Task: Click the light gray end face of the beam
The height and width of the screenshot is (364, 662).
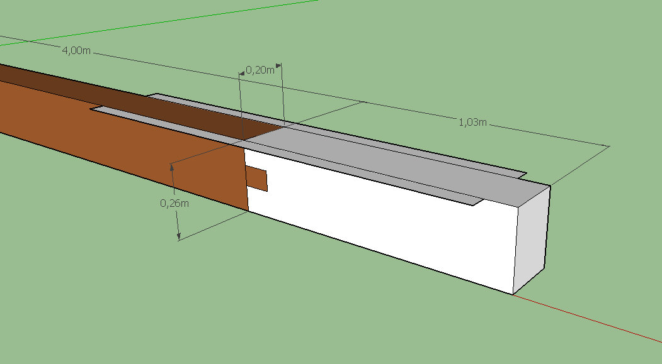Action: point(531,240)
